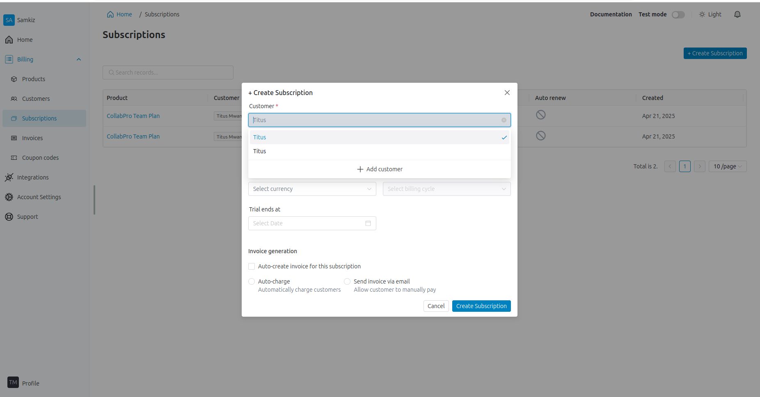Clear the Customer field with the x icon
Viewport: 760px width, 397px height.
504,120
